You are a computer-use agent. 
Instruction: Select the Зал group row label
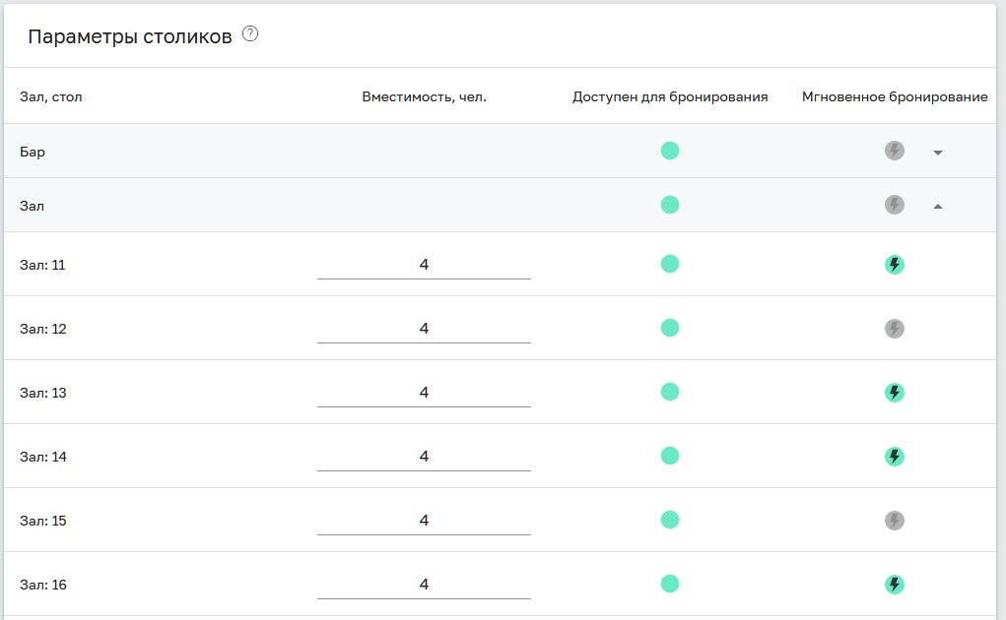click(33, 207)
